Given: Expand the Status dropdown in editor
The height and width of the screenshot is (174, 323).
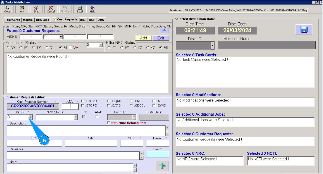Looking at the screenshot, I should 31,117.
